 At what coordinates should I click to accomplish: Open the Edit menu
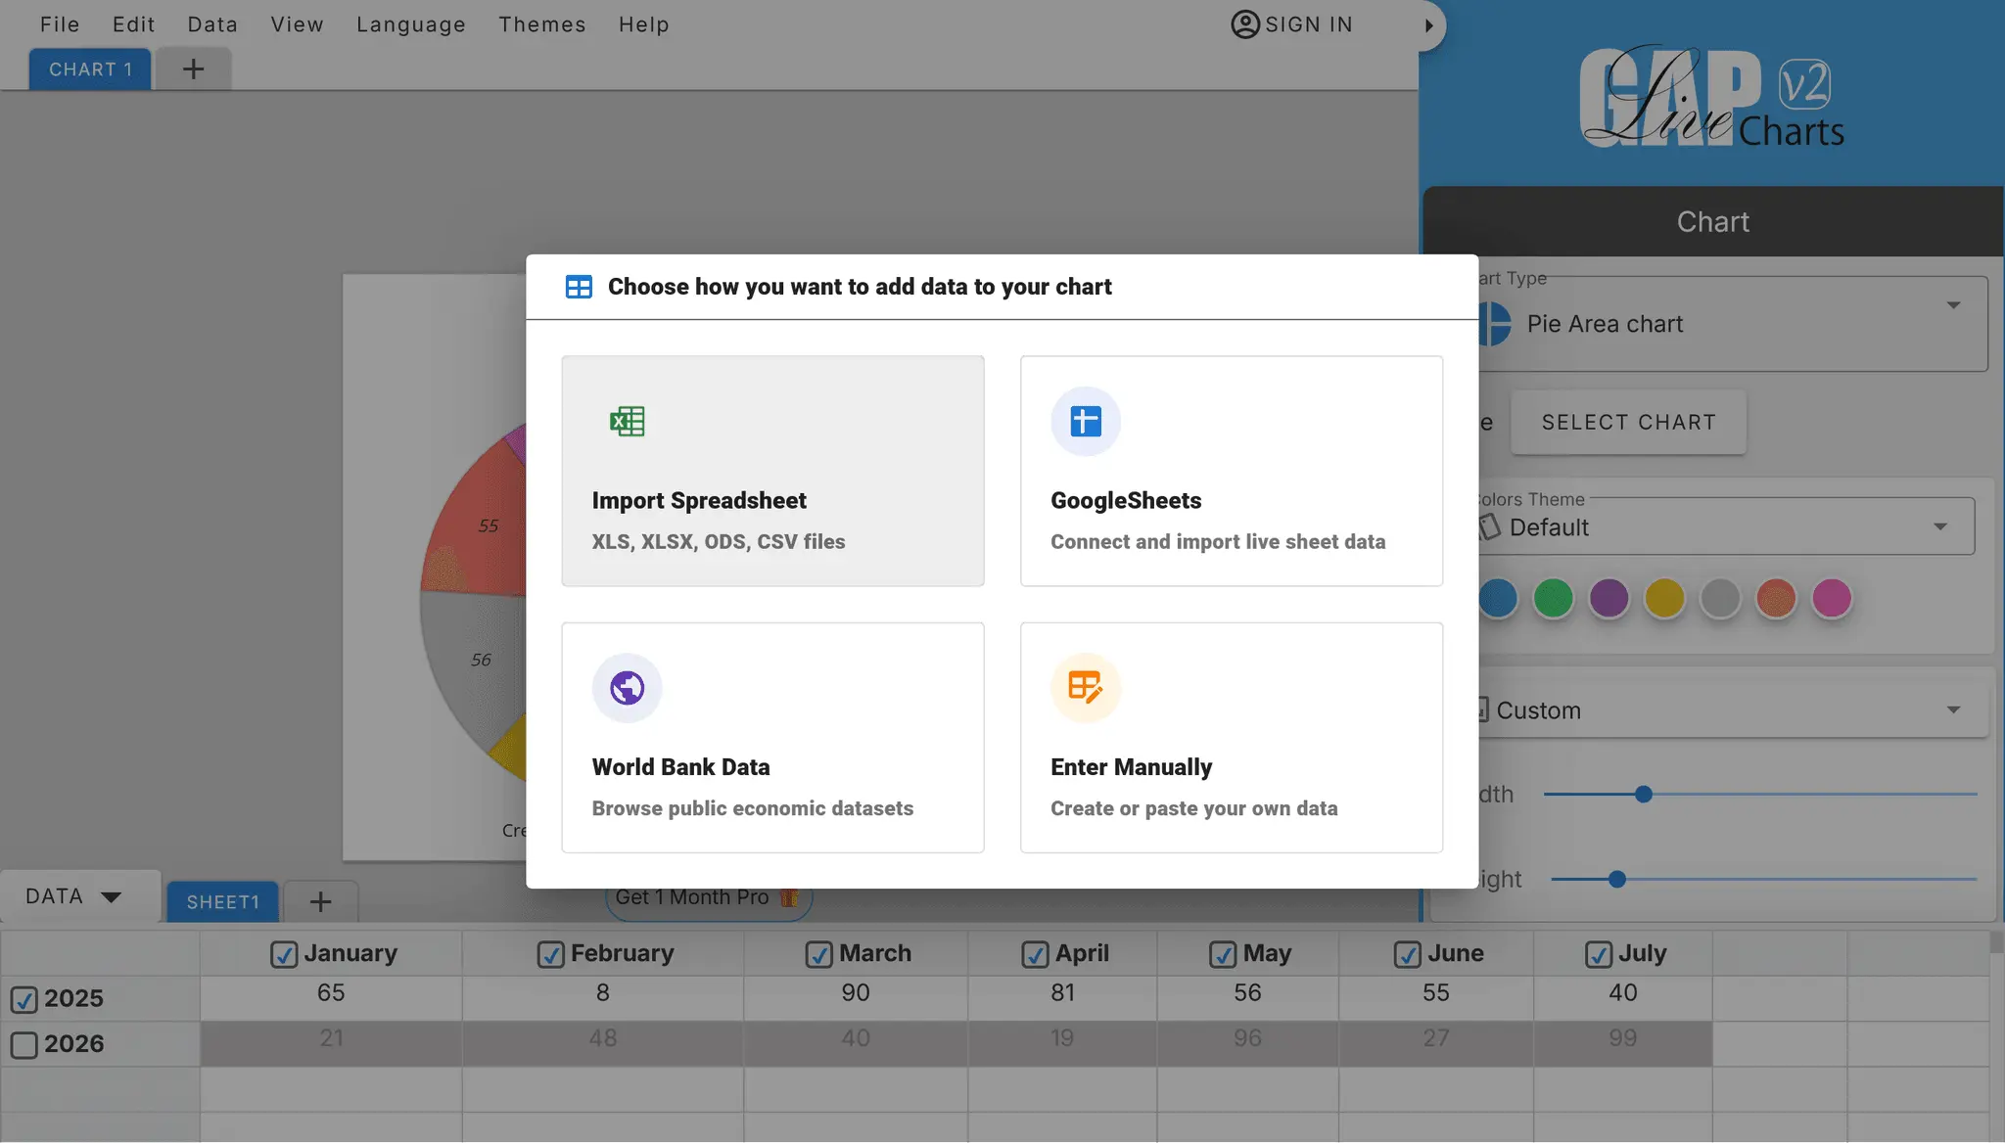point(134,24)
